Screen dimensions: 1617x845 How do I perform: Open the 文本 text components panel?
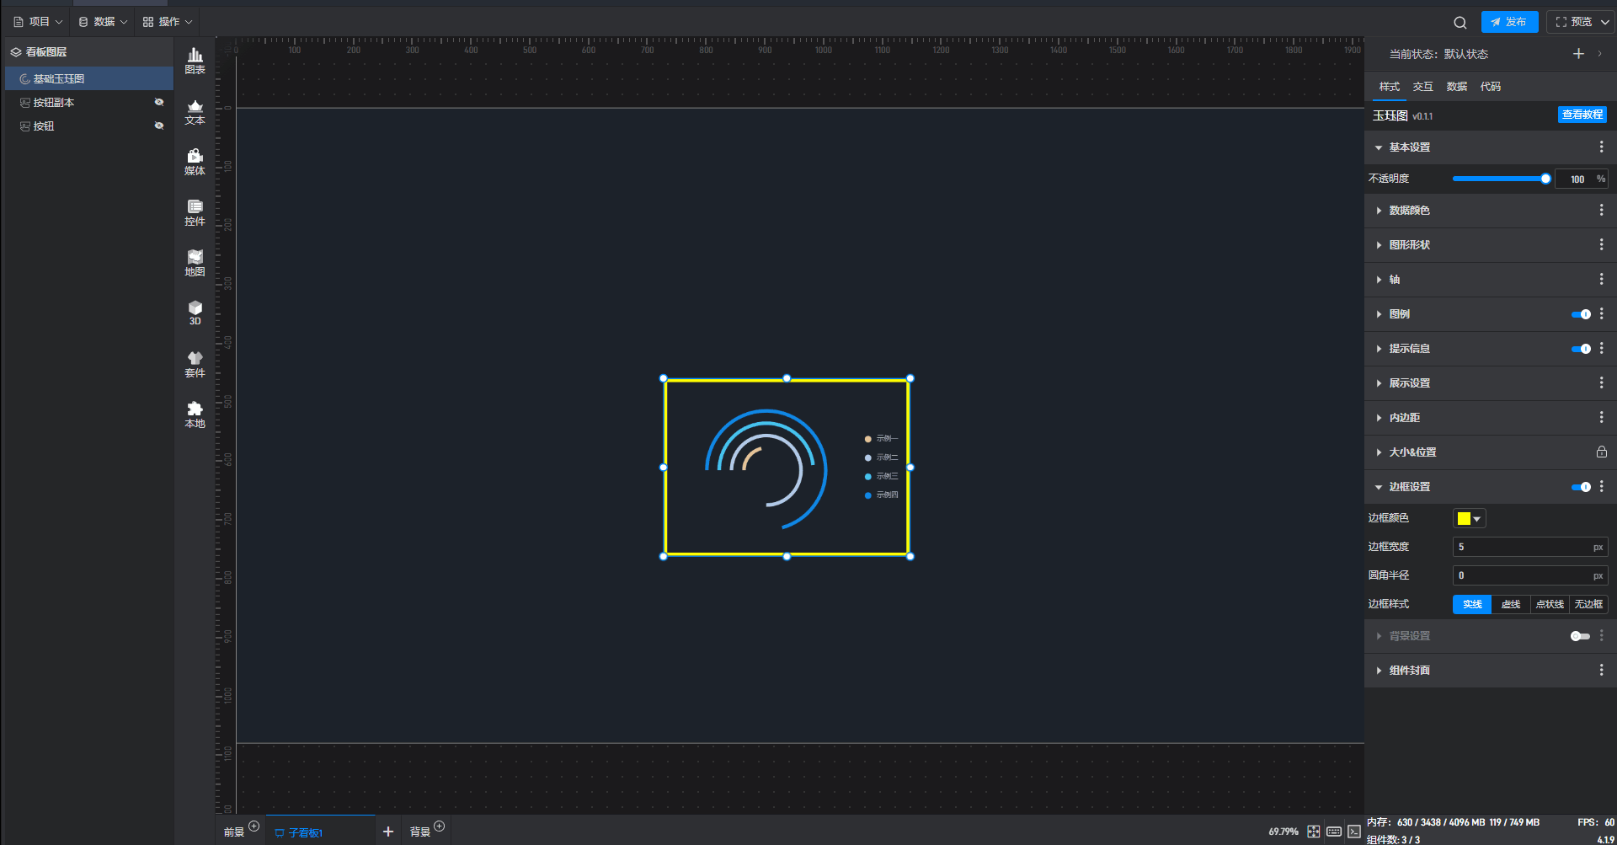click(195, 111)
